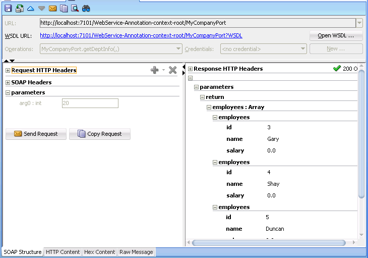Switch to Raw Message tab
The height and width of the screenshot is (258, 368).
point(136,252)
